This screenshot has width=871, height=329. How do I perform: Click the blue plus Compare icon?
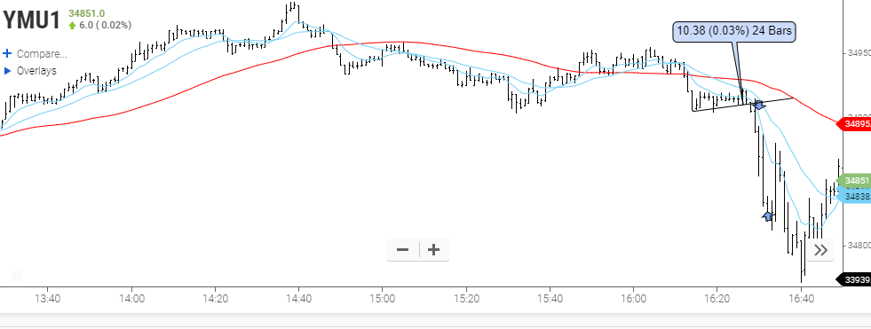[x=7, y=54]
